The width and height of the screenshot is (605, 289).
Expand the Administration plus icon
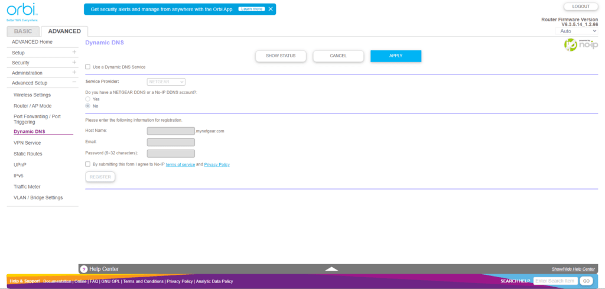coord(74,73)
